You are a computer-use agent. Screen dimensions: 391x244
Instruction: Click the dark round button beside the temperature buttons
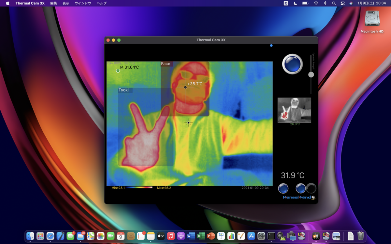pyautogui.click(x=311, y=188)
